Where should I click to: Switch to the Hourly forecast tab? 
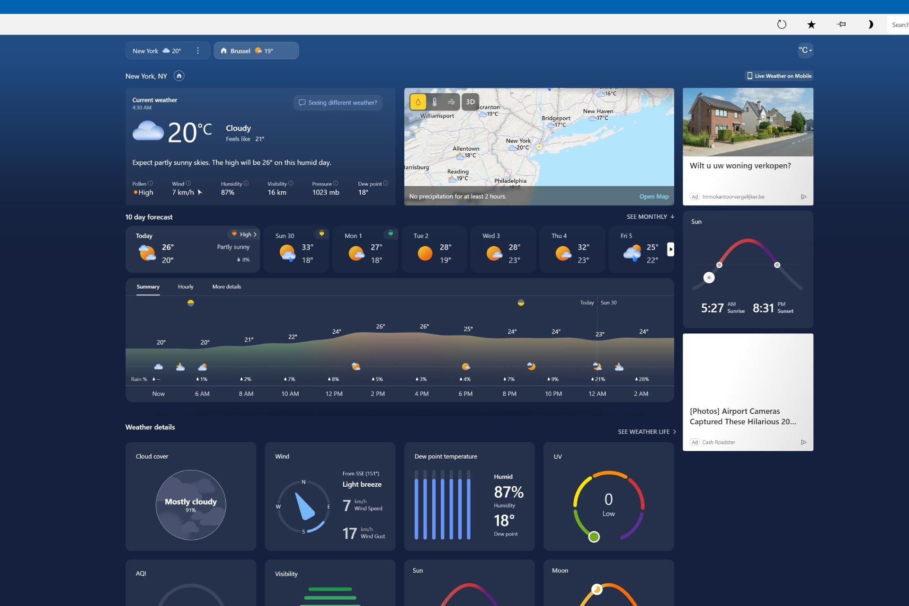[x=186, y=286]
